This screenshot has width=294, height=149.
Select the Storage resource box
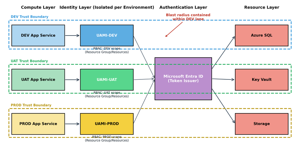(x=261, y=124)
